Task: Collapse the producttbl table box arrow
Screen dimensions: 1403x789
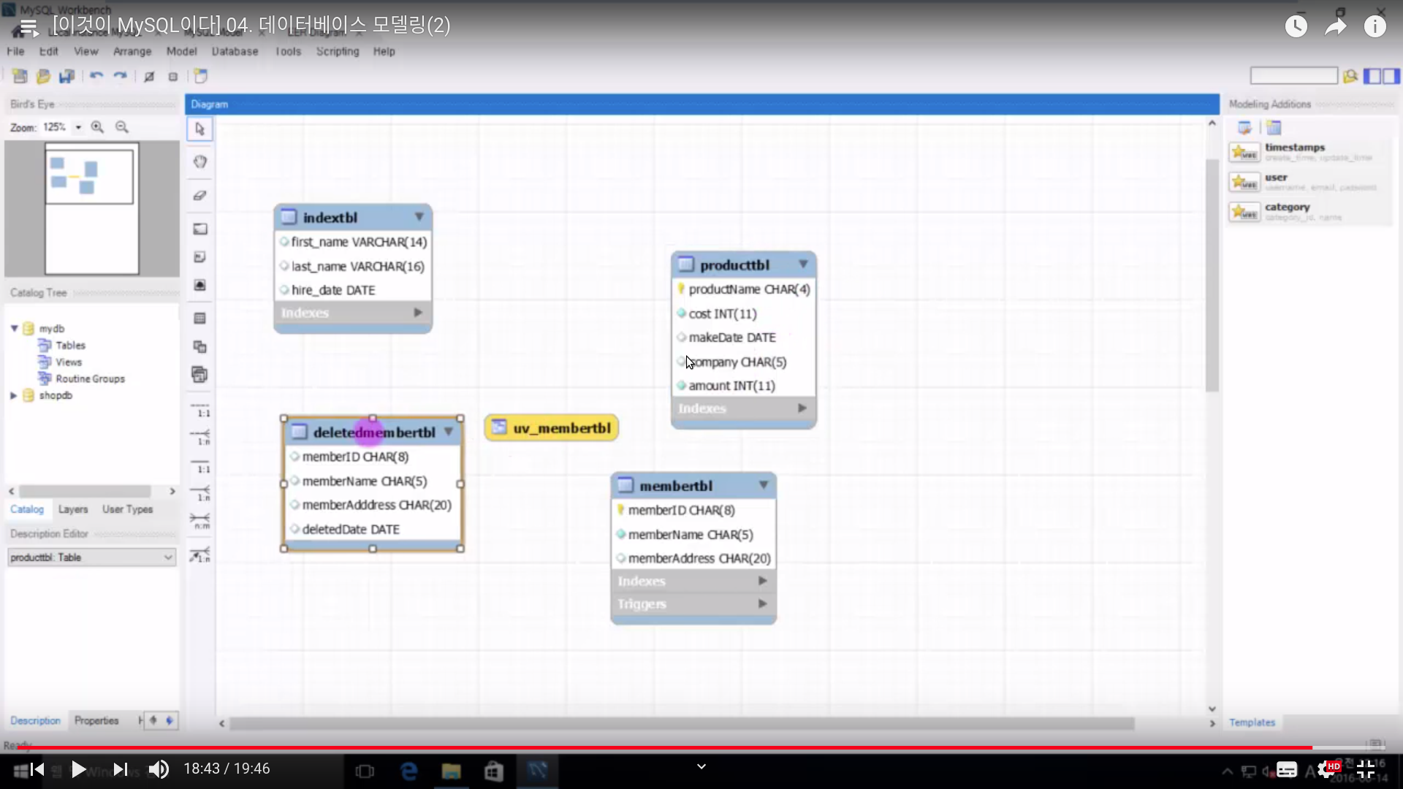Action: (803, 264)
